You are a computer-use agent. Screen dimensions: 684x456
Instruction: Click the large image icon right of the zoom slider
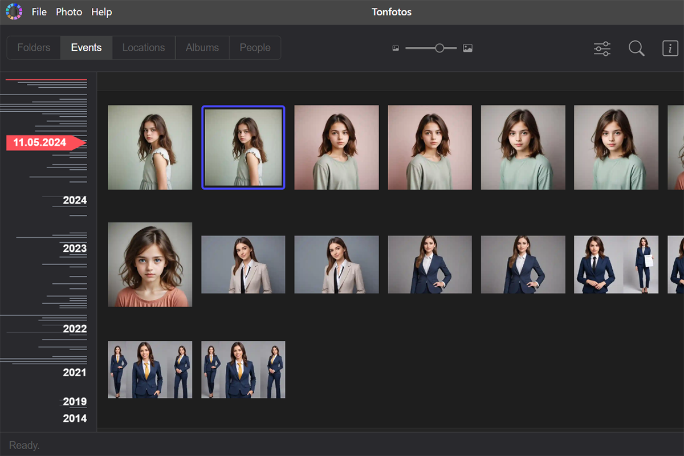[467, 48]
